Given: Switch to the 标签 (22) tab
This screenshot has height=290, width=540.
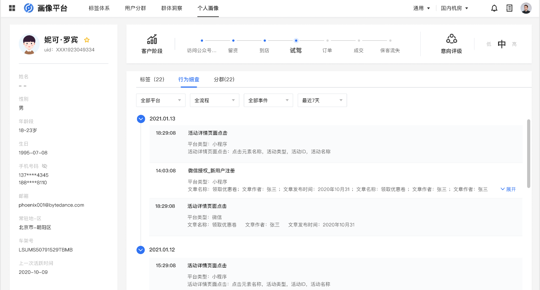Looking at the screenshot, I should 152,79.
